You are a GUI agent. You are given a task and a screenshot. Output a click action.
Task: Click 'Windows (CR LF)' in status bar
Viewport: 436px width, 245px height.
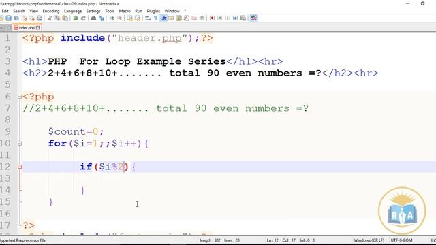pos(369,240)
